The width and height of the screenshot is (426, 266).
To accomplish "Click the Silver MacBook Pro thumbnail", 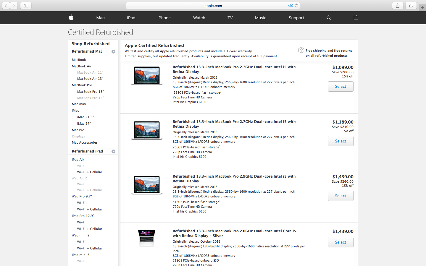I will (x=147, y=238).
